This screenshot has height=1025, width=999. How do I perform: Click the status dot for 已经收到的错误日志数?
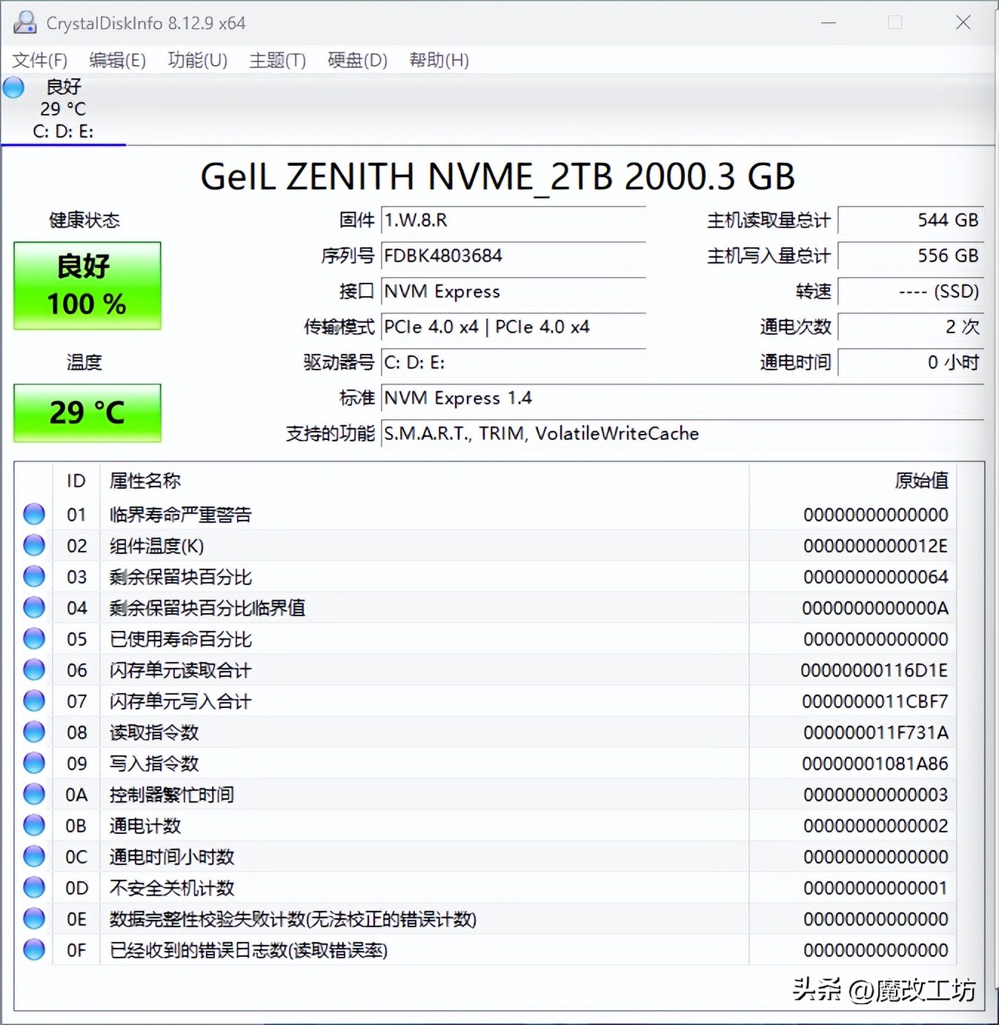[x=33, y=949]
